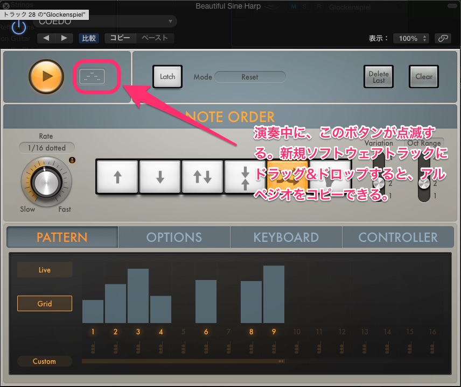Screen dimensions: 461x387
Task: Click the rate sync indicator LED
Action: pyautogui.click(x=72, y=160)
